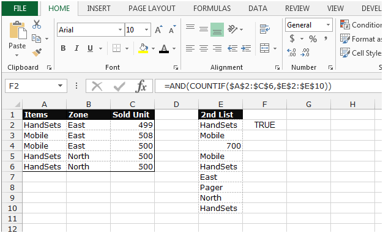Toggle Italic formatting

(76, 48)
